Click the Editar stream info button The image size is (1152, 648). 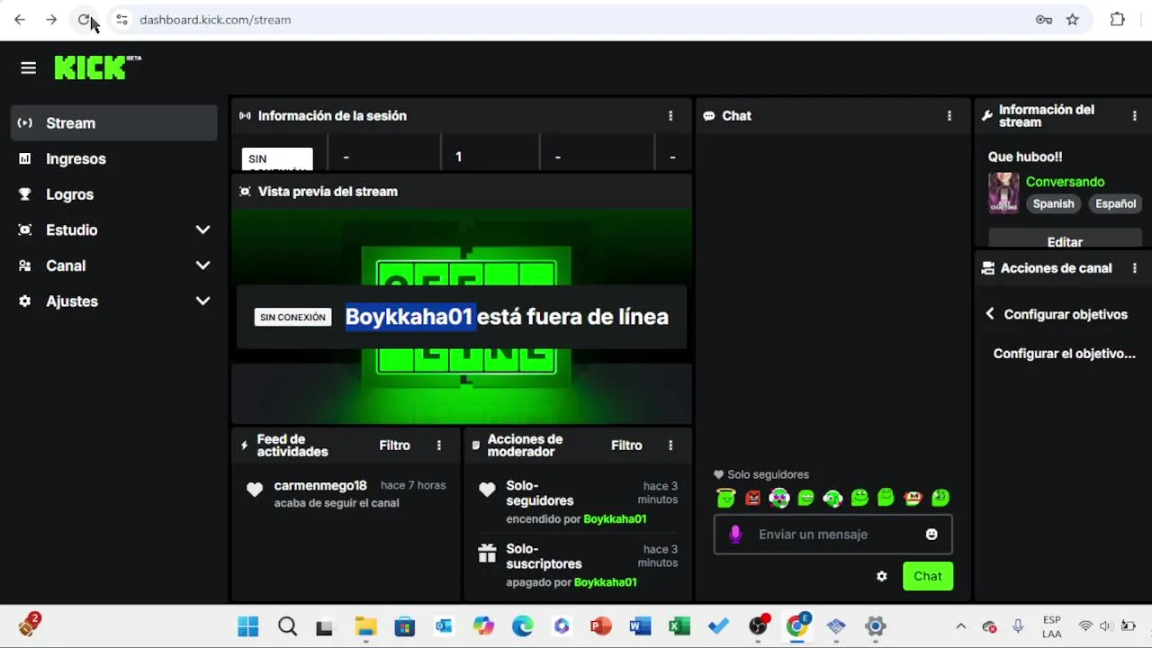[x=1065, y=238]
